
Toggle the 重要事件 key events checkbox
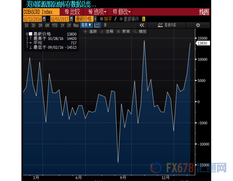pos(121,18)
